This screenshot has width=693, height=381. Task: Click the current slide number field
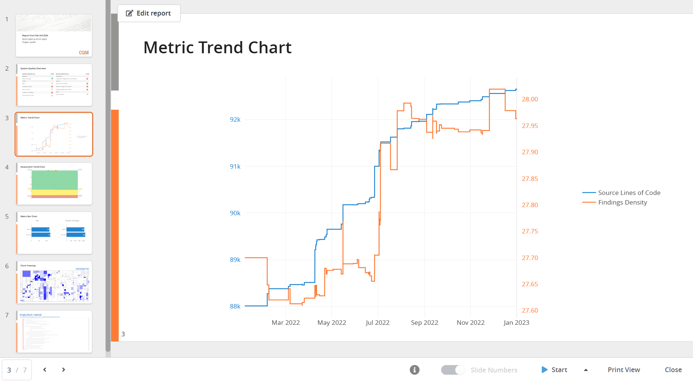pos(9,370)
